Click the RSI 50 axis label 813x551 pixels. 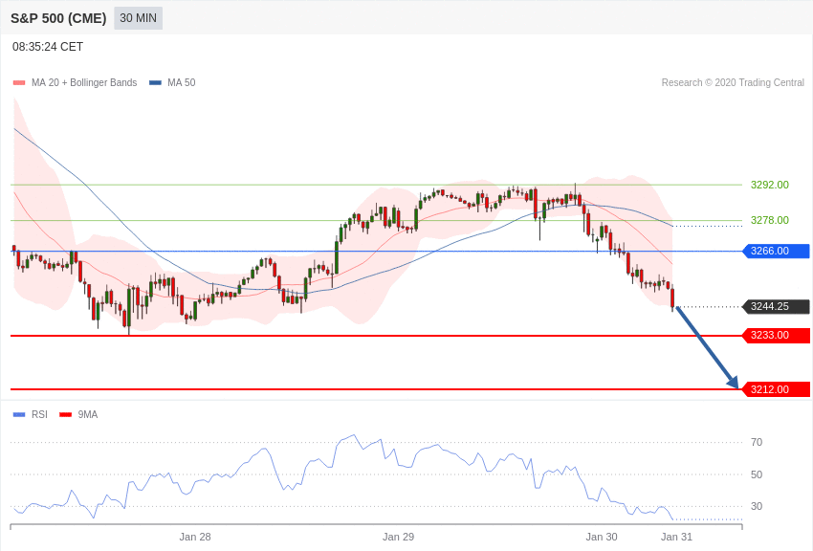pyautogui.click(x=757, y=474)
